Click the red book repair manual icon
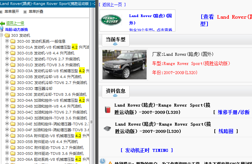252x164 pixels. 108,110
